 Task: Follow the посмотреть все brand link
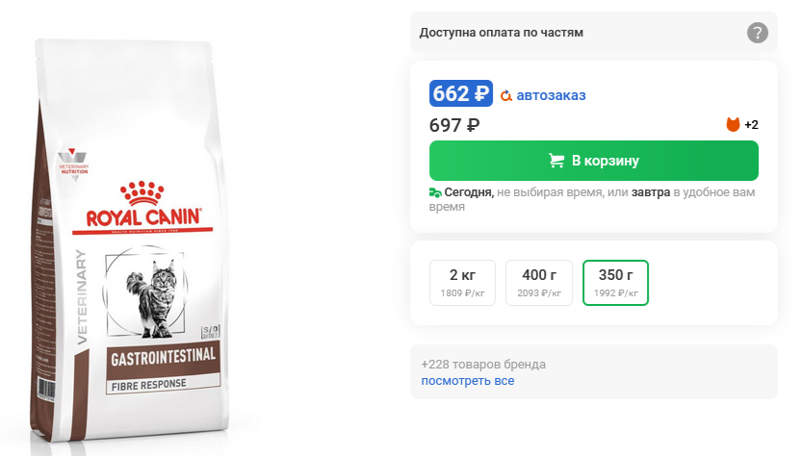pos(467,381)
